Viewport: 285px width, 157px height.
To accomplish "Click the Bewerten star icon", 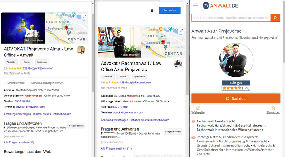I will (273, 108).
